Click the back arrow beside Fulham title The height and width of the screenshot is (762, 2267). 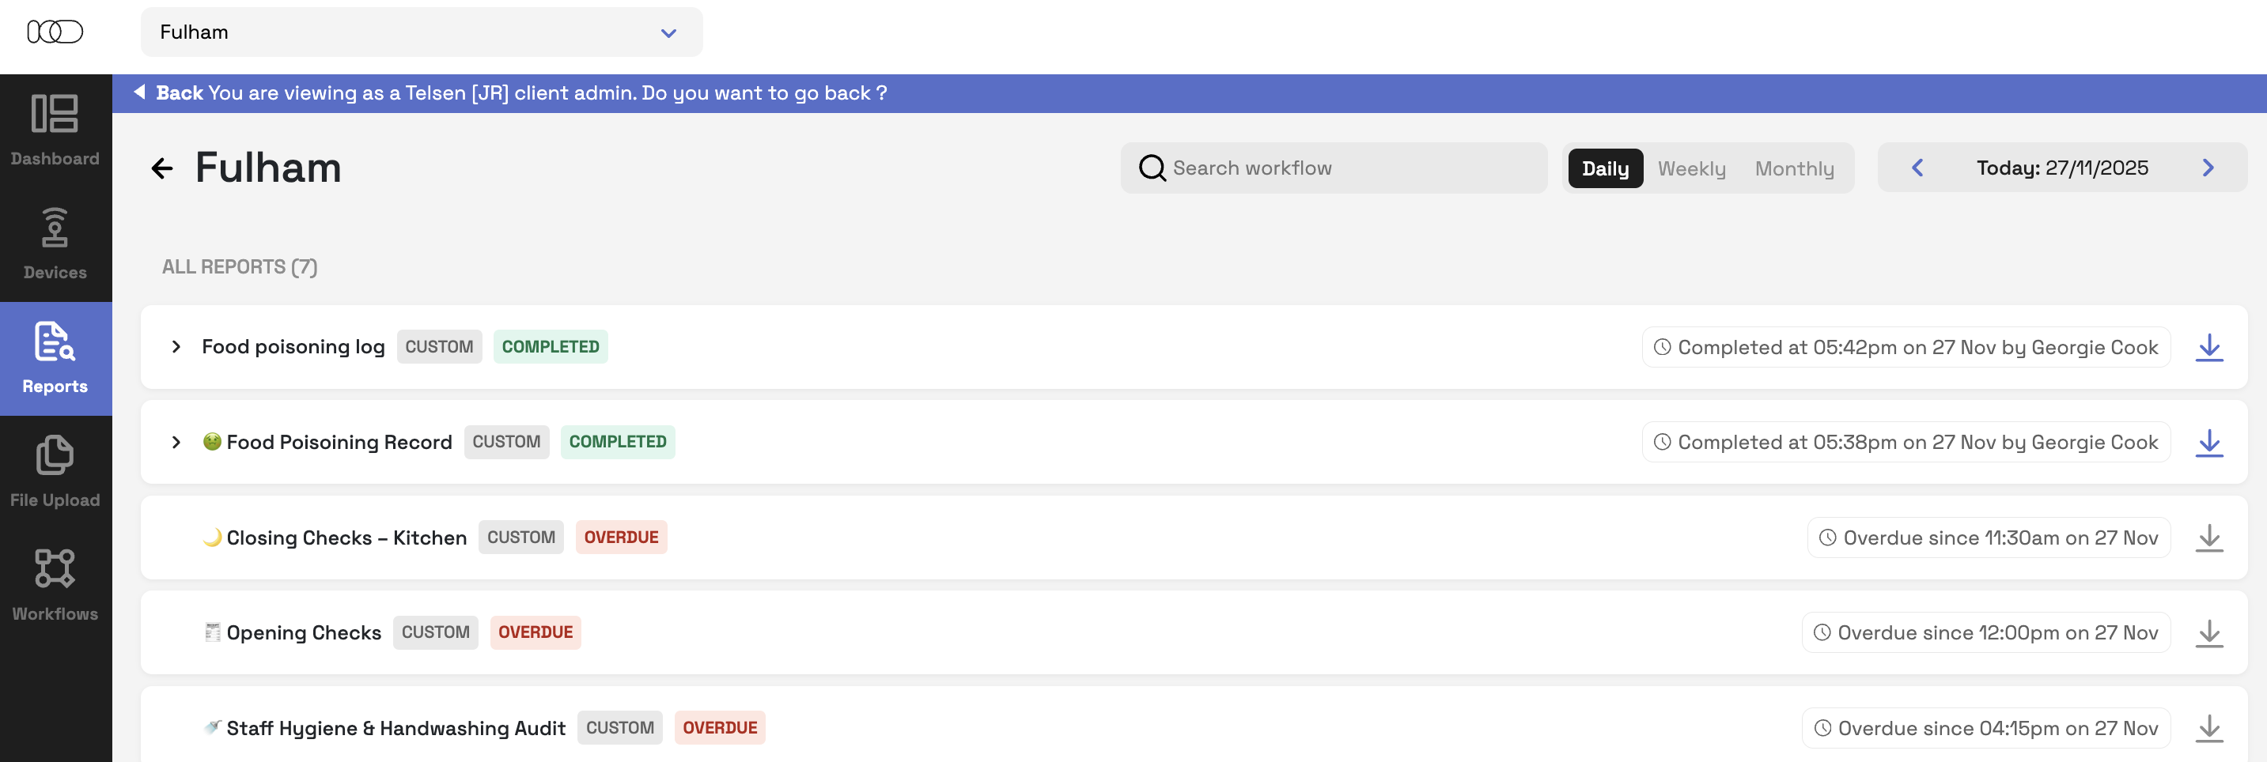[162, 168]
